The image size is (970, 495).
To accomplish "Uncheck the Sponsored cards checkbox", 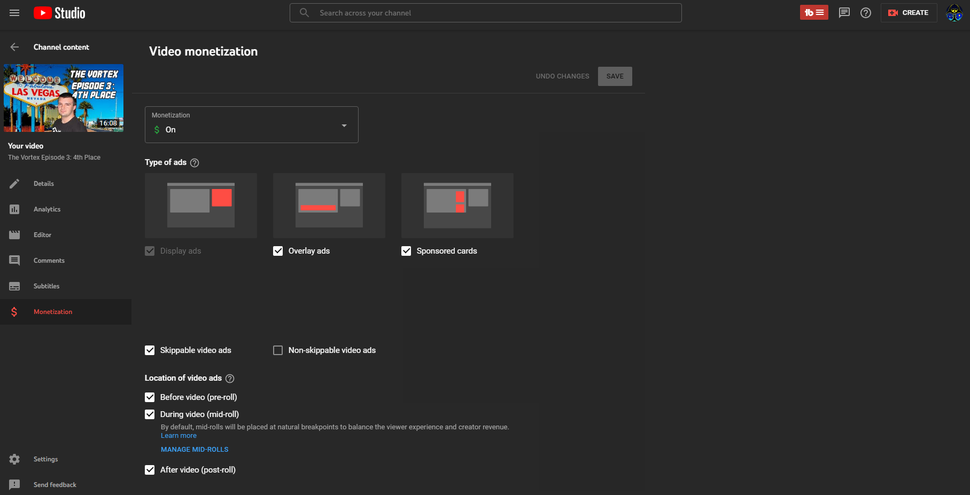I will [x=406, y=251].
